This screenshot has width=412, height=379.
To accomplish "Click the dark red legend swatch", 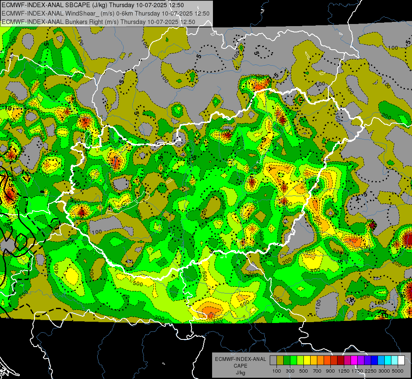I will click(340, 360).
